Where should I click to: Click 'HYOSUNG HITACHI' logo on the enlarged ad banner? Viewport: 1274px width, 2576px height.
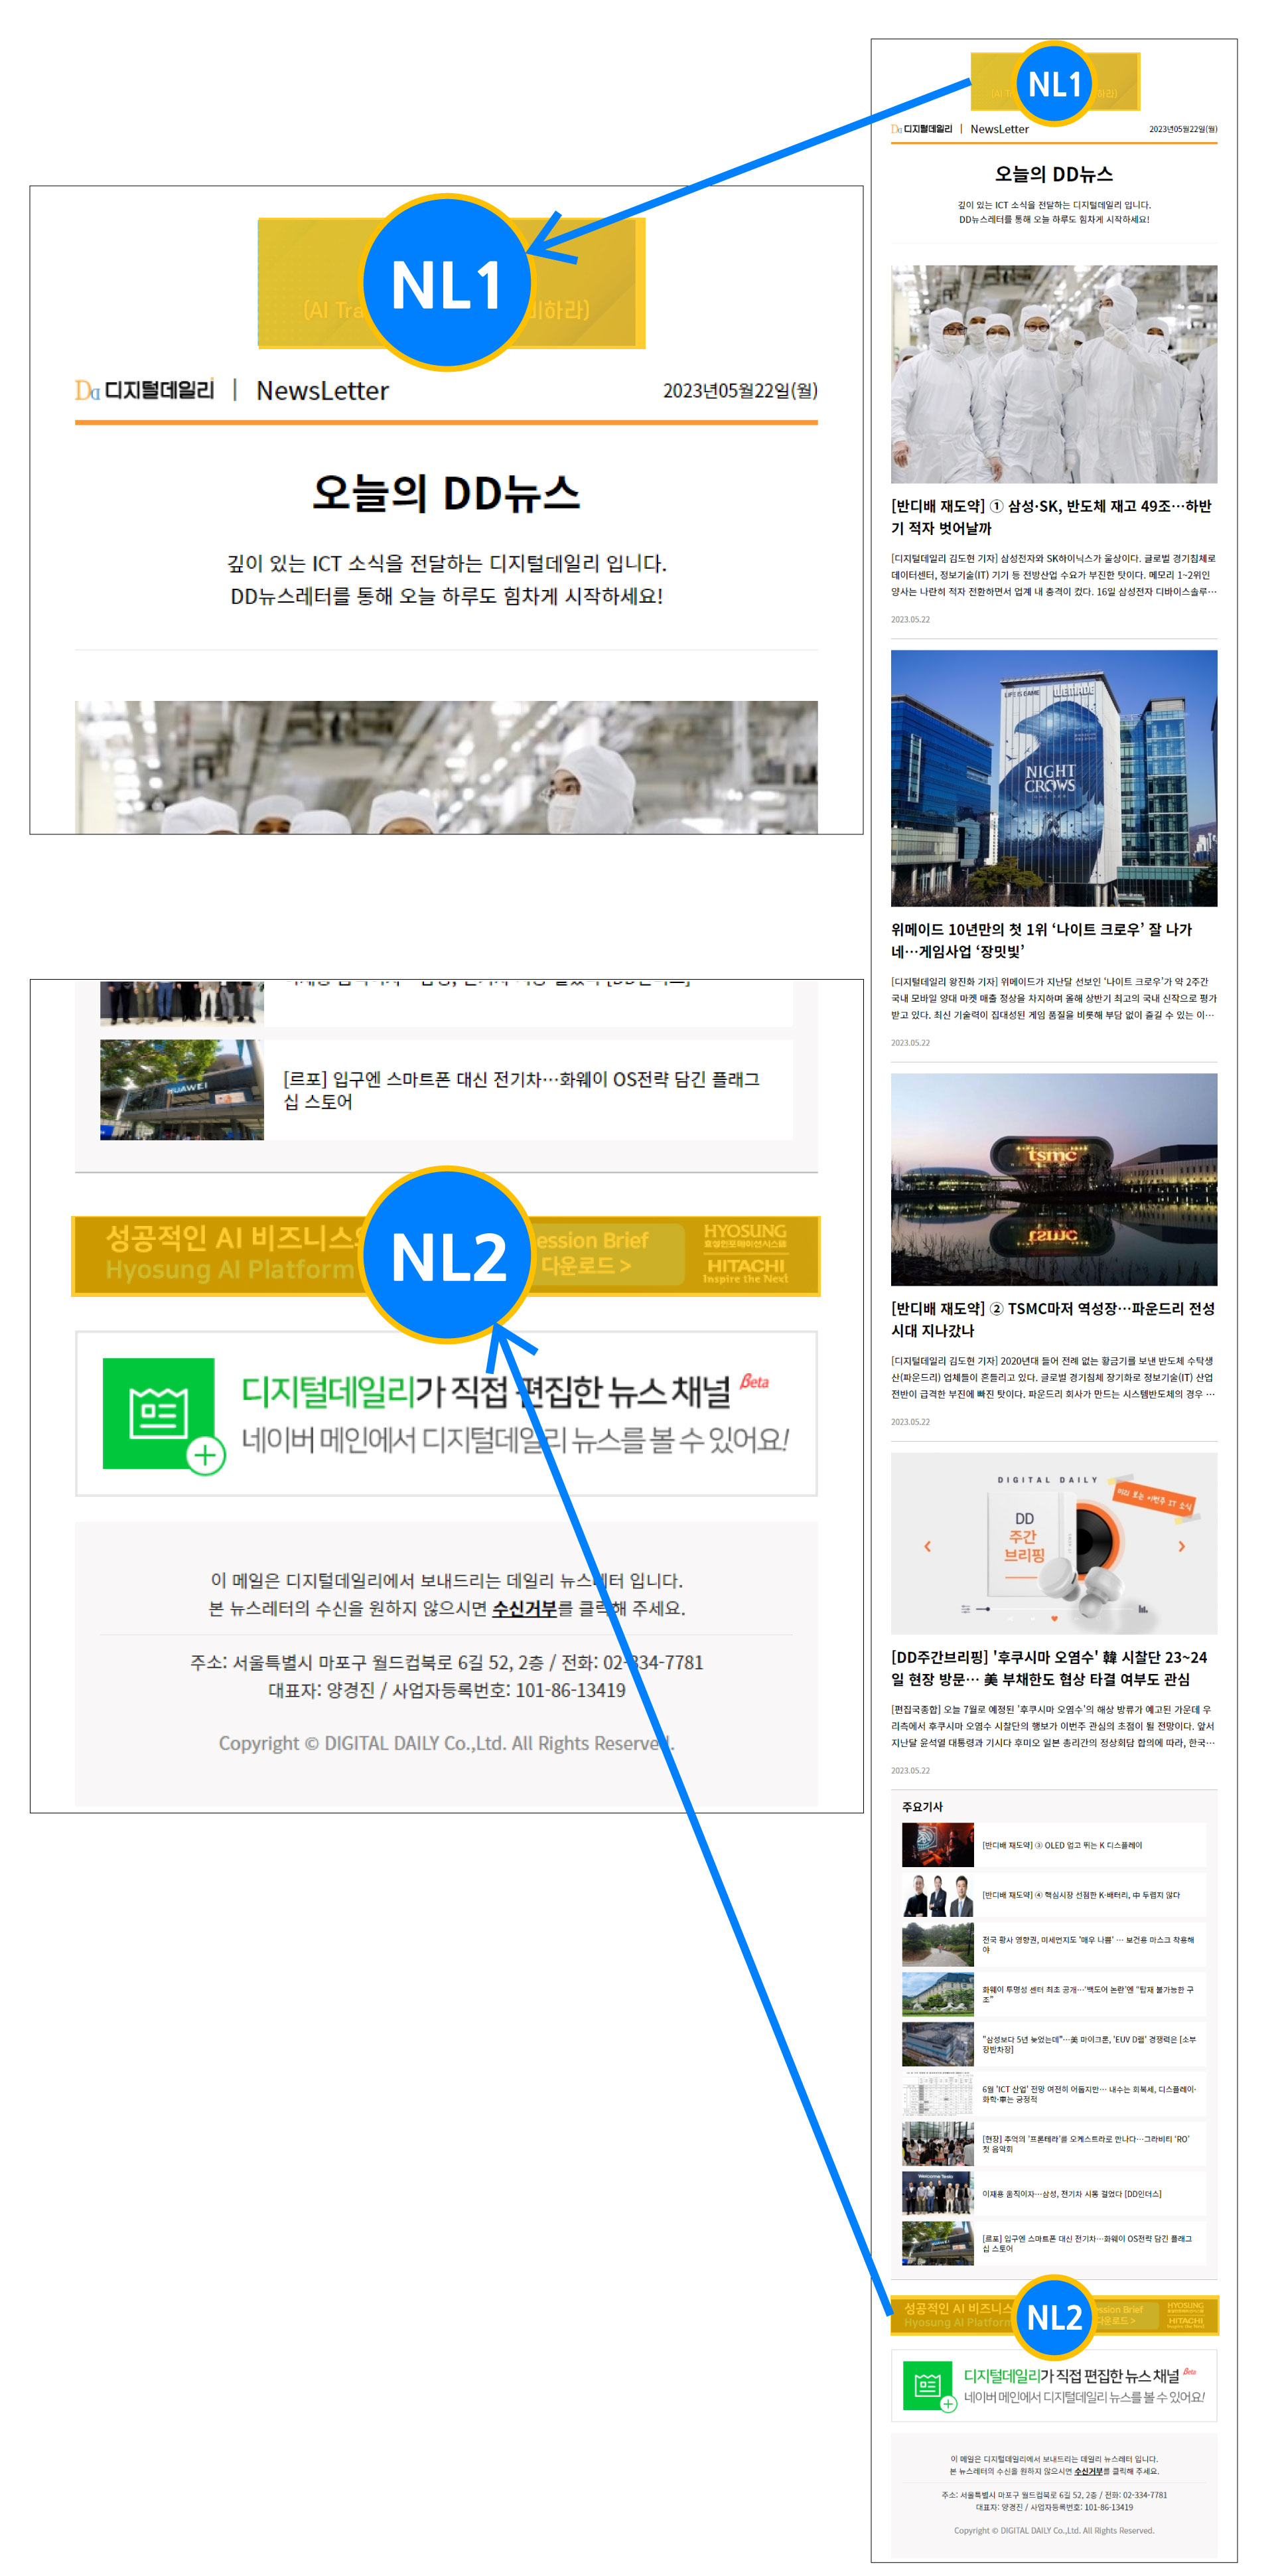click(x=745, y=1254)
